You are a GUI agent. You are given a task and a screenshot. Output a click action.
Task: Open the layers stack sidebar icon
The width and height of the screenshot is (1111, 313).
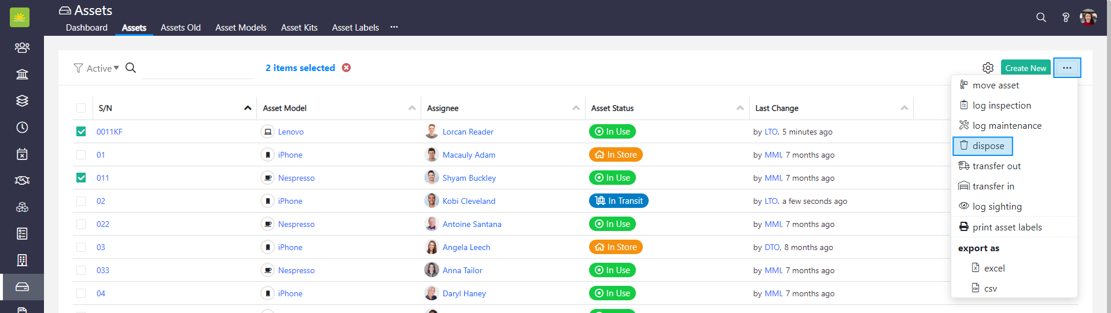[22, 100]
